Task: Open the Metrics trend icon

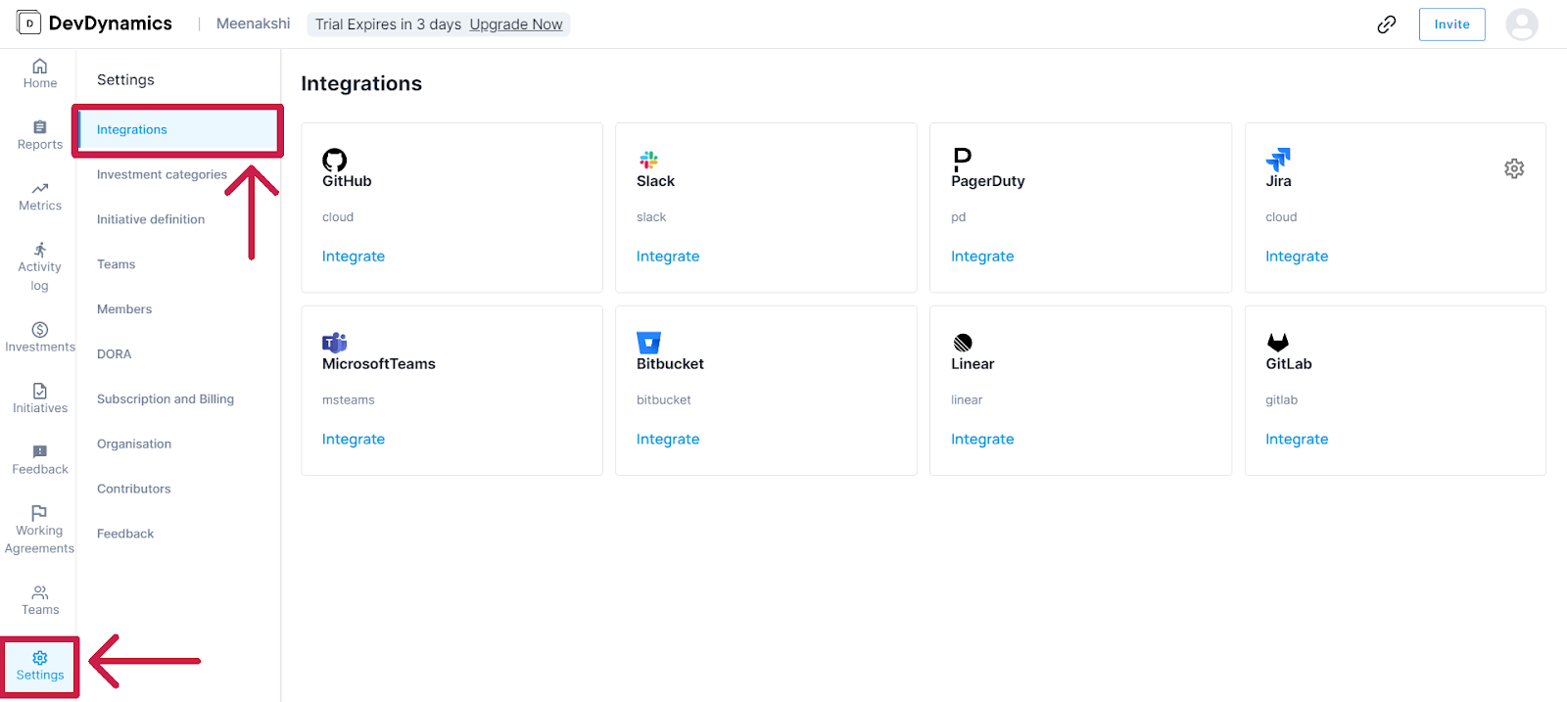Action: pyautogui.click(x=39, y=188)
